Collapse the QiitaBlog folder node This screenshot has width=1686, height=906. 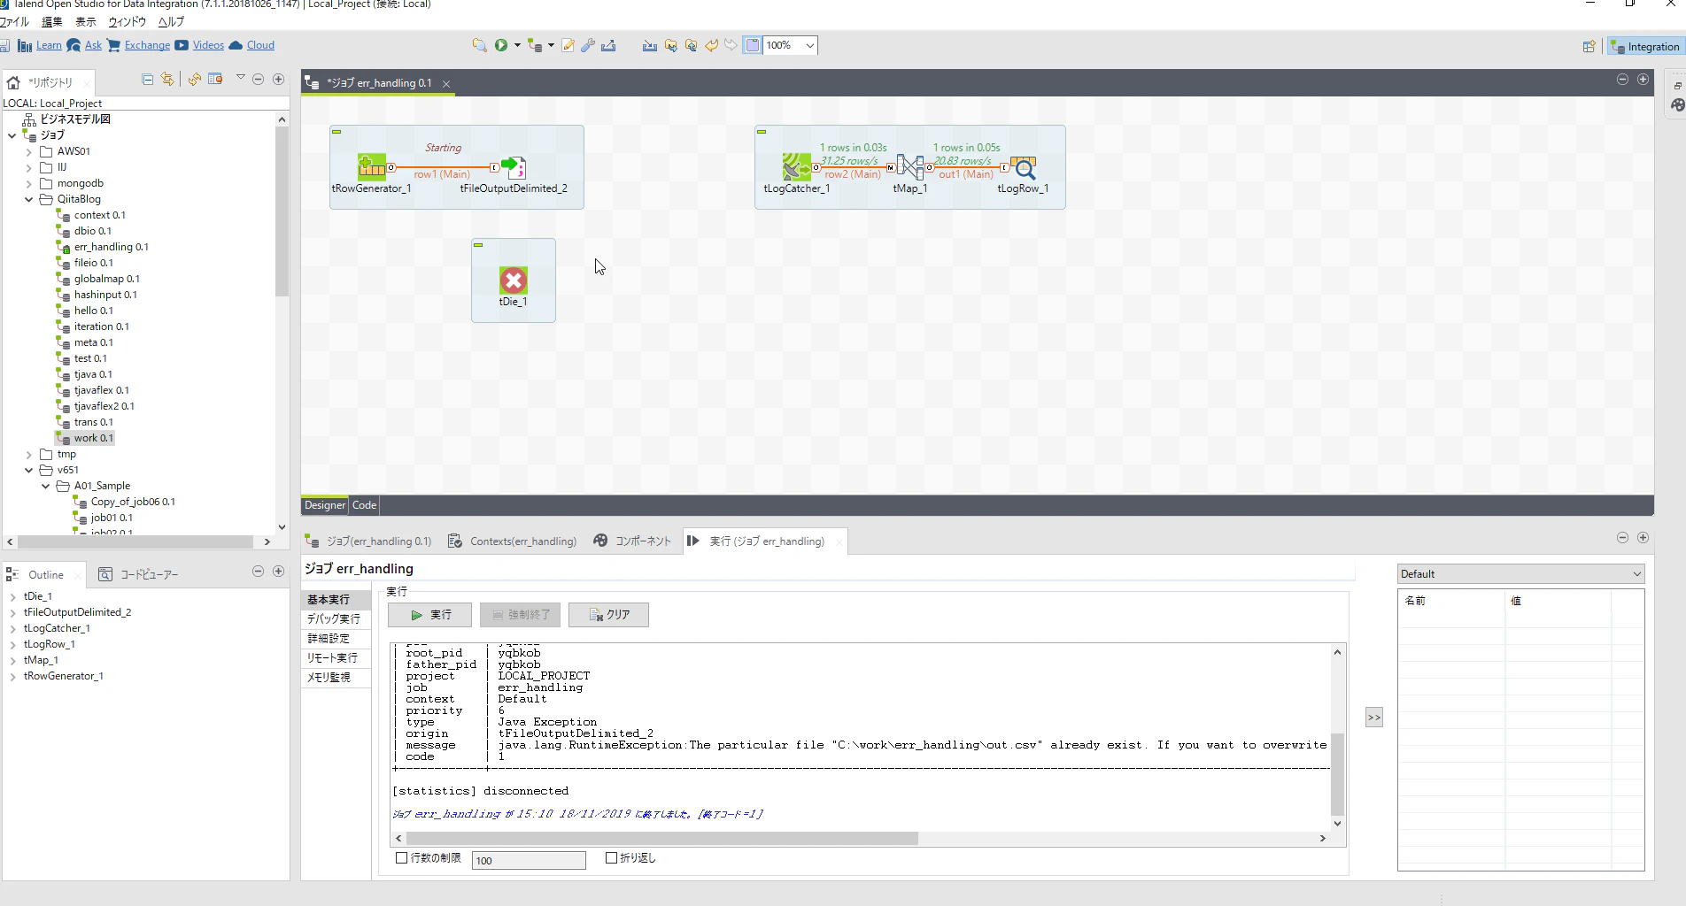(28, 200)
